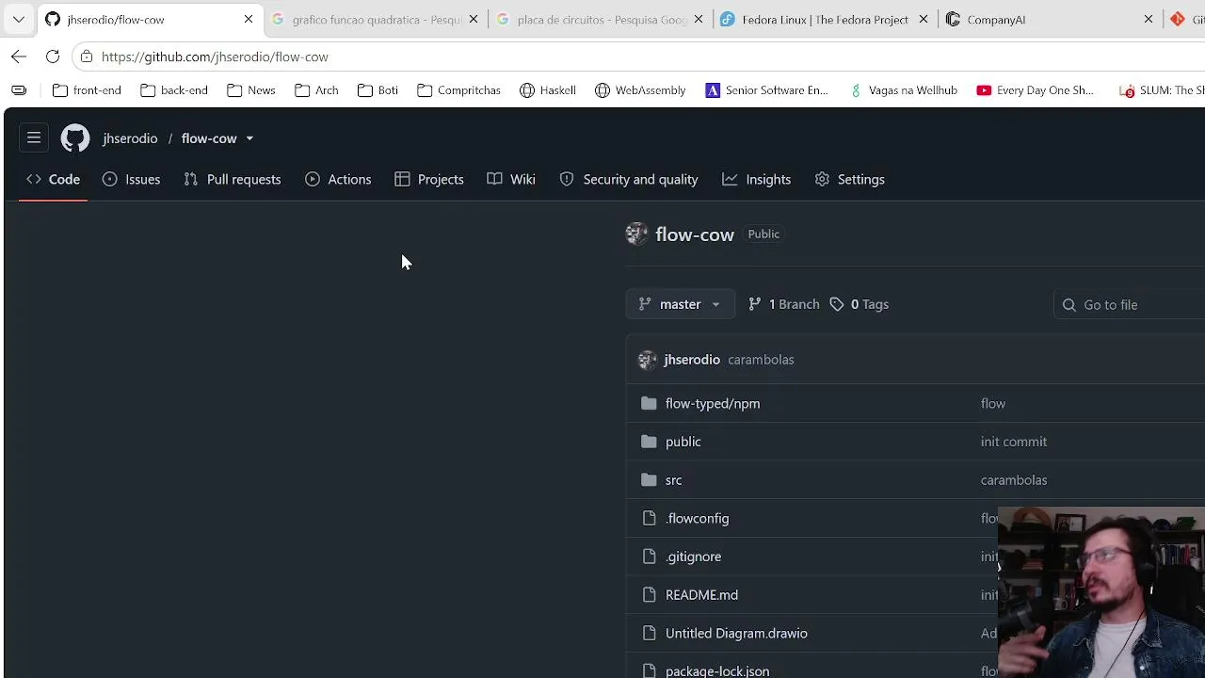Open the Wiki tab

(511, 179)
